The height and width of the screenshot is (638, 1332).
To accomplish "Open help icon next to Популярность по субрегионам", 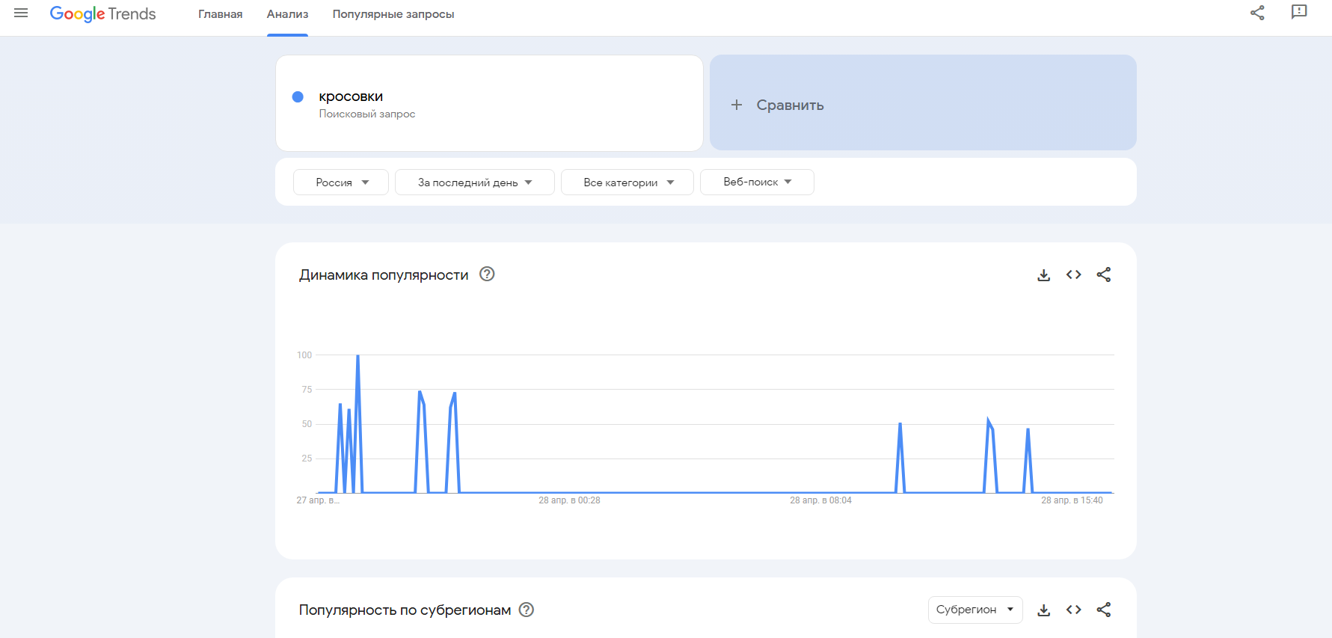I will [527, 610].
